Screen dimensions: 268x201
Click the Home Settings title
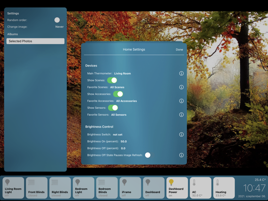(x=134, y=50)
